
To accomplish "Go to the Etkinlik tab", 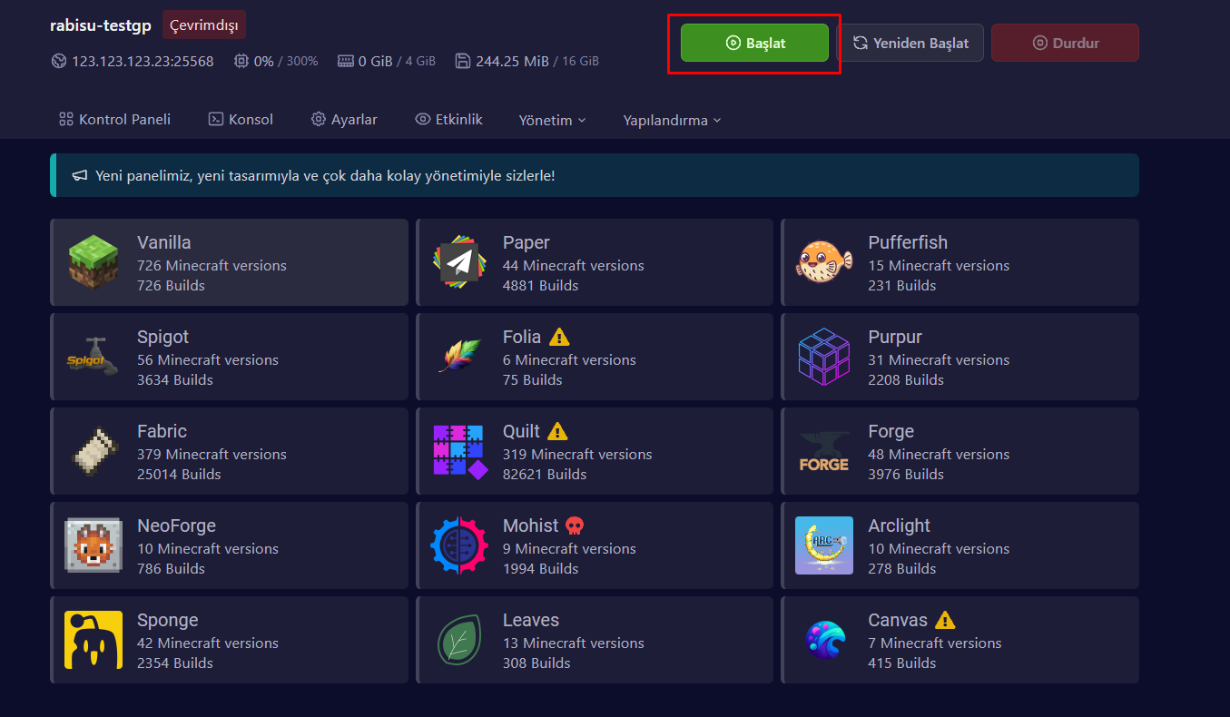I will tap(448, 120).
